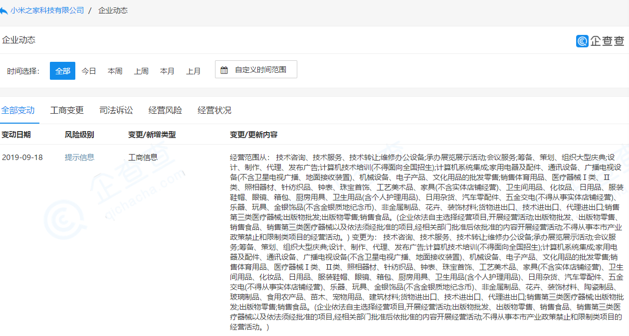
Task: Open the 小米之家科技有限公司 breadcrumb link
Action: click(47, 10)
